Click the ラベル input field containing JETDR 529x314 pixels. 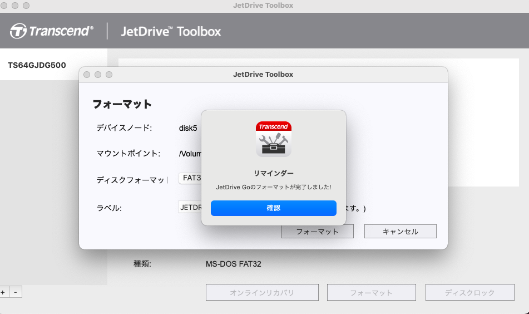click(x=190, y=207)
